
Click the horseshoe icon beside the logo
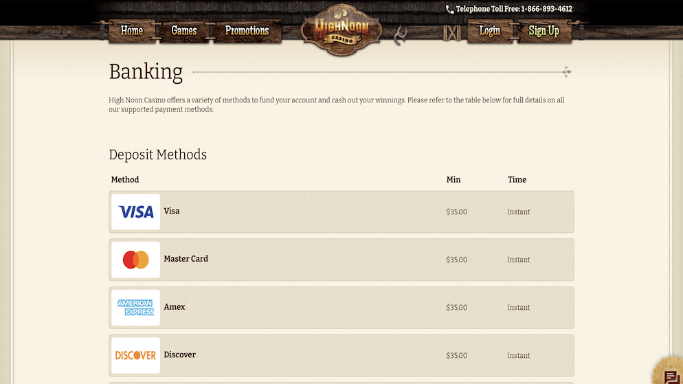(401, 35)
